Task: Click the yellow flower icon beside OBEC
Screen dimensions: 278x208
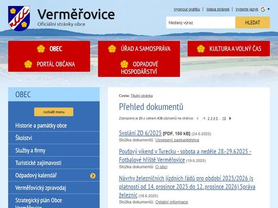Action: coord(41,49)
